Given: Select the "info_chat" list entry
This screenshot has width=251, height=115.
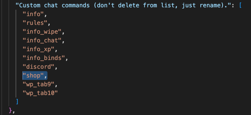Looking at the screenshot, I should tap(42, 40).
